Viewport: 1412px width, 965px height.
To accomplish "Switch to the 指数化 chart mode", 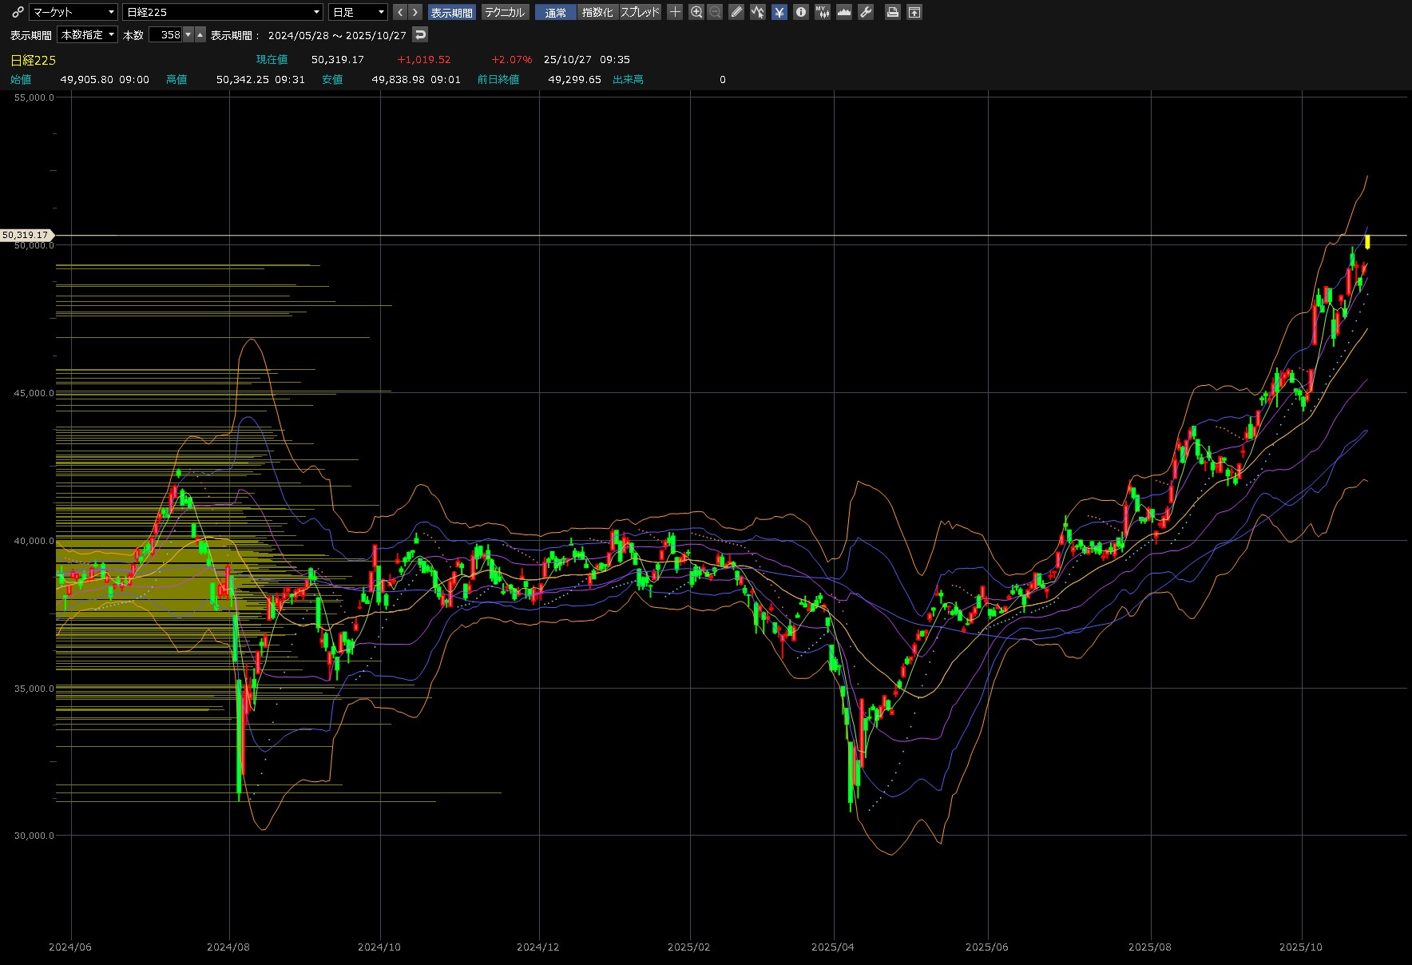I will coord(597,12).
